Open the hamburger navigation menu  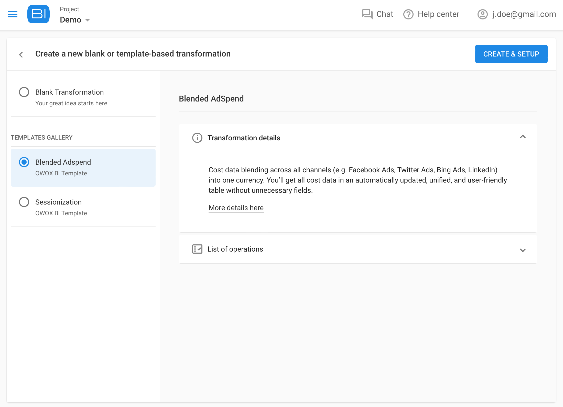click(13, 14)
